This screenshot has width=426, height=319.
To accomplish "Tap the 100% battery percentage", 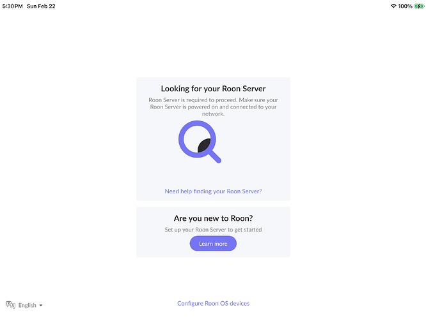I will tap(405, 6).
